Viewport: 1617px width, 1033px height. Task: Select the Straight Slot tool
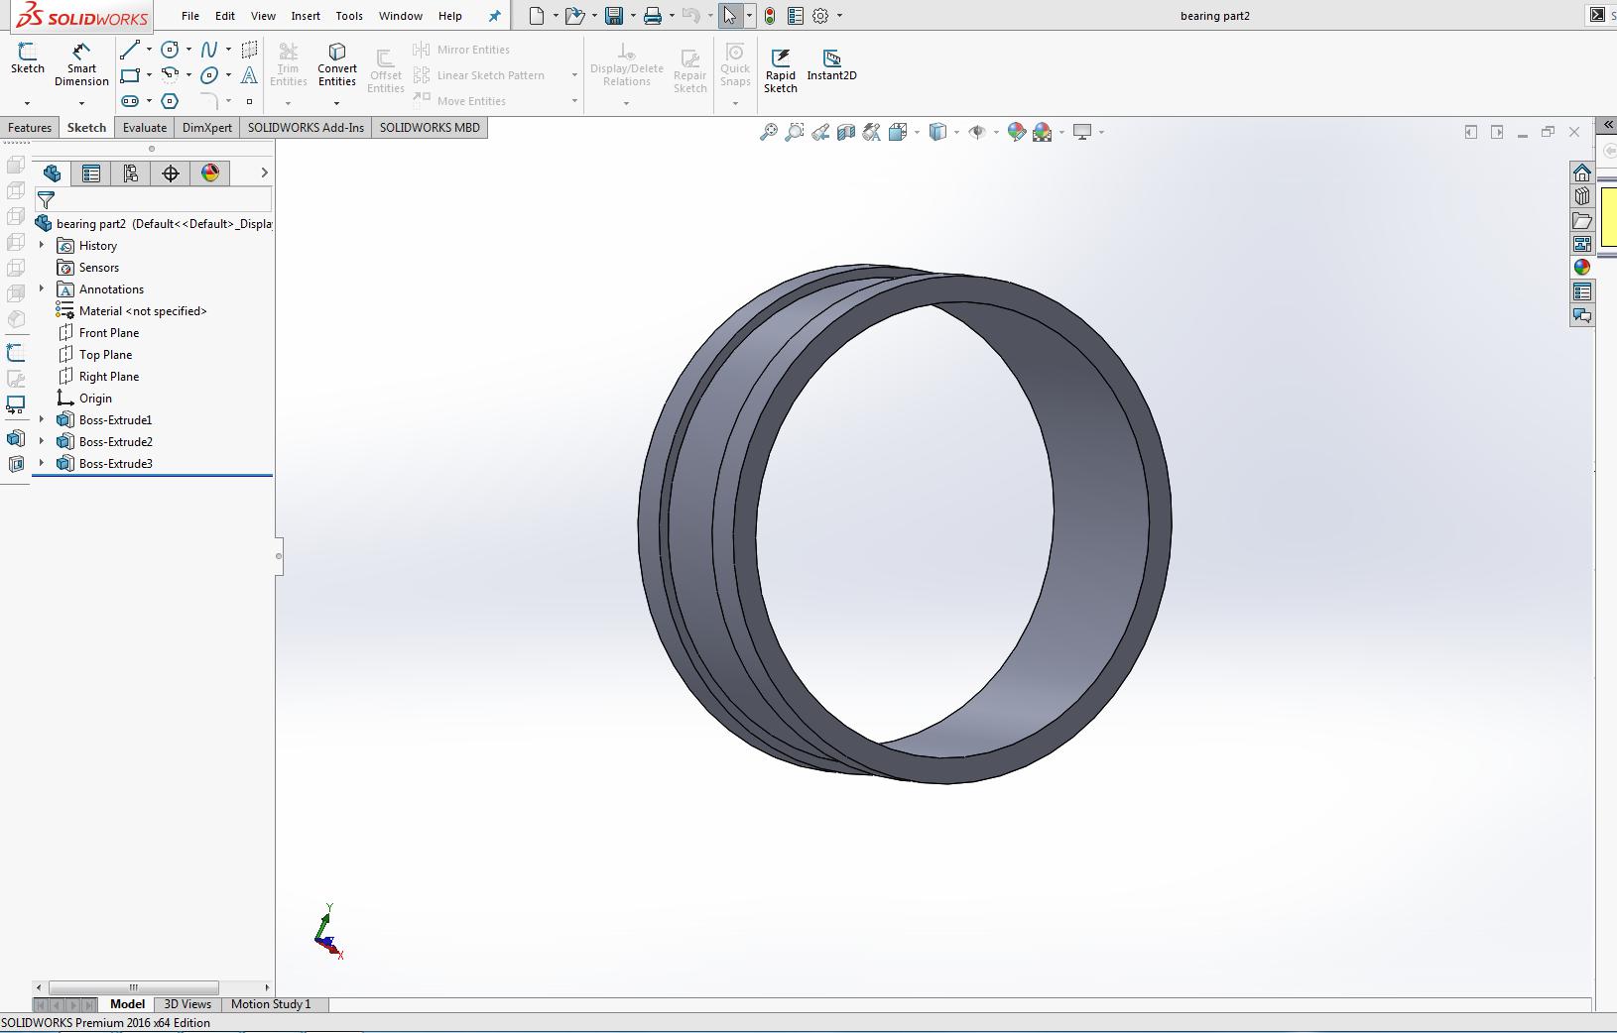point(129,101)
